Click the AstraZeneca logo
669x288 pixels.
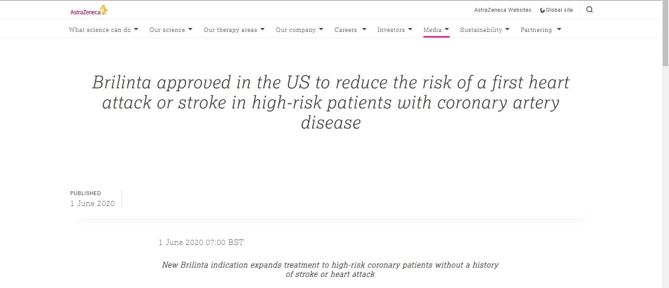pyautogui.click(x=88, y=10)
